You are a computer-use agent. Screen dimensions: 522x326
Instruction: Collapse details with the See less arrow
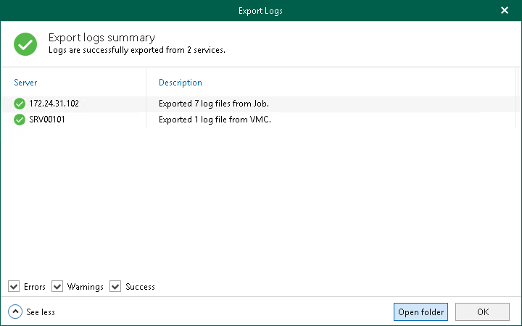tap(15, 312)
